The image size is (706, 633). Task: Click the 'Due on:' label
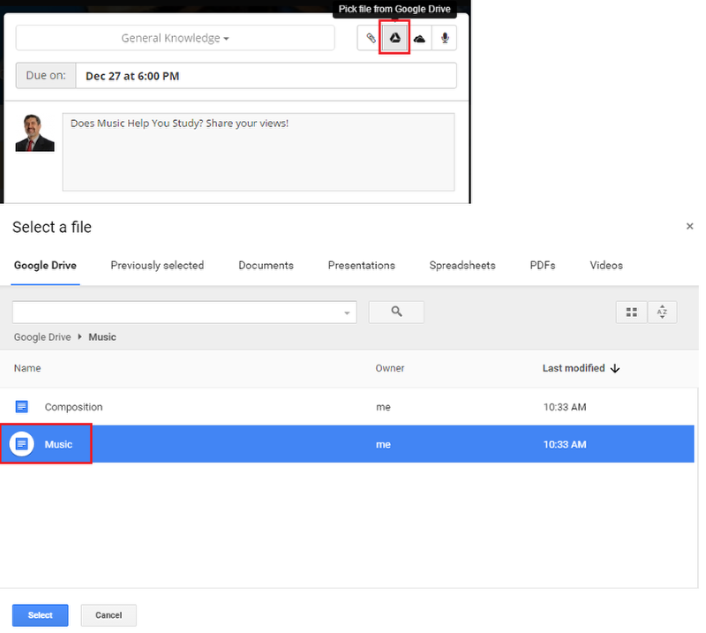tap(46, 75)
